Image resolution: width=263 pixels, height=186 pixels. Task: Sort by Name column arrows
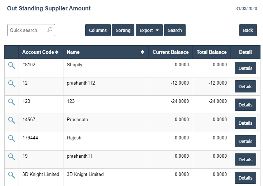coord(142,52)
